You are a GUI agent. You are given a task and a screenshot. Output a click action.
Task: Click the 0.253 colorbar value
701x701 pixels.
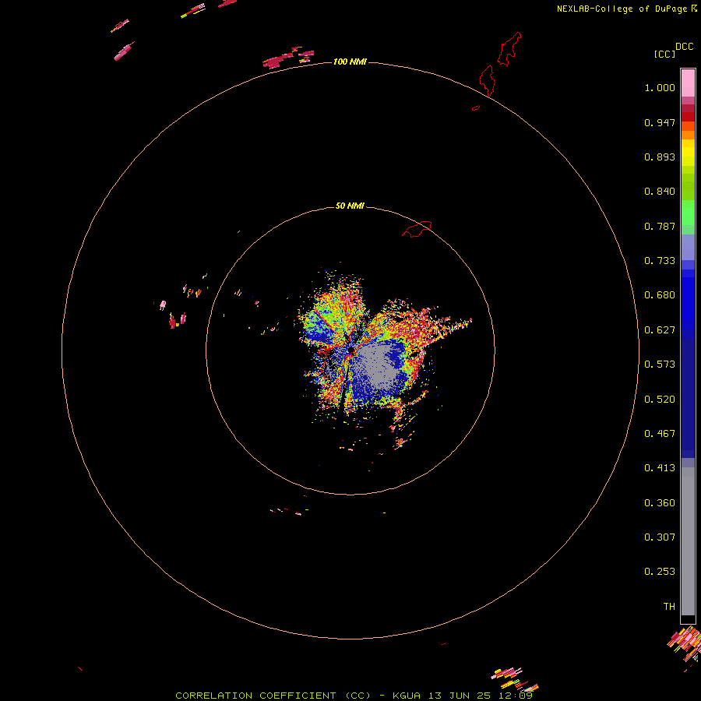pos(660,572)
